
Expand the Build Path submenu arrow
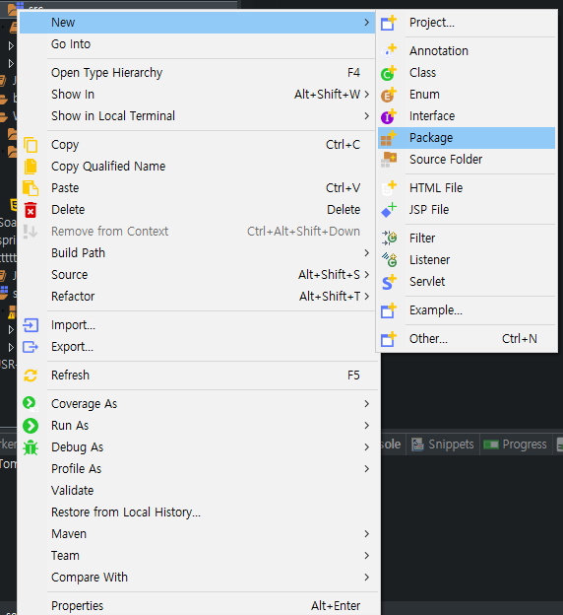(x=367, y=253)
